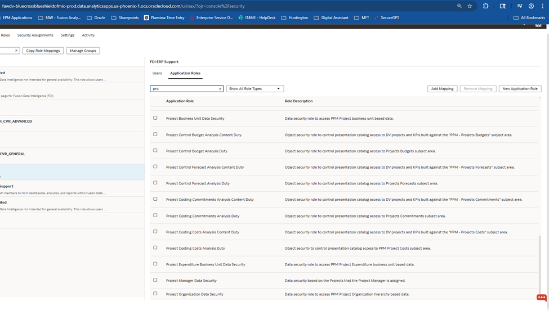Screen dimensions: 549x311
Task: Click the 'Project Costing Costs Analysis Duty' name
Action: (195, 249)
